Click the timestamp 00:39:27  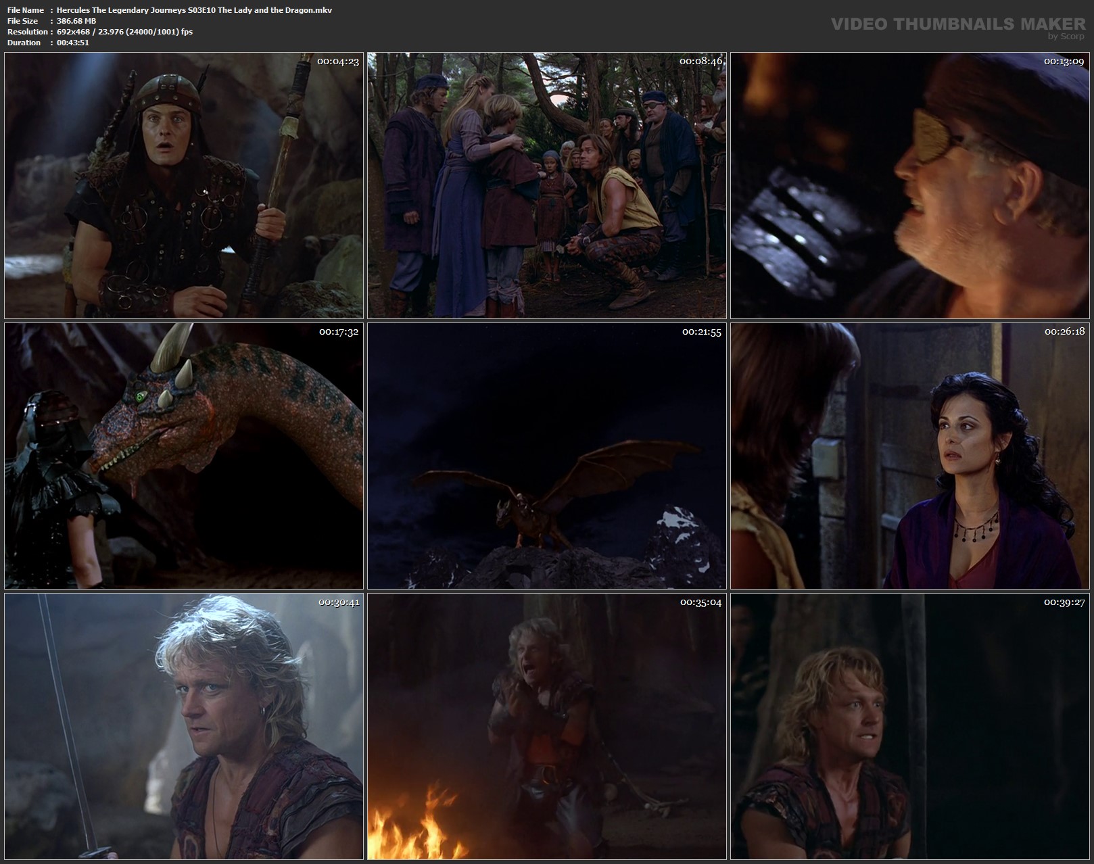(1064, 602)
